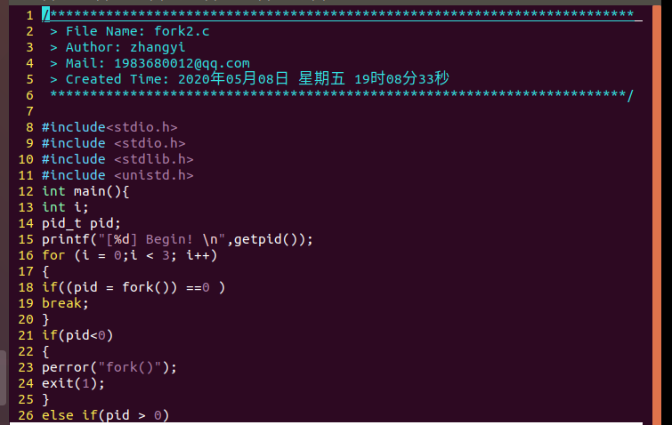Click the for loop keyword on line 16
This screenshot has height=425, width=672.
point(53,255)
